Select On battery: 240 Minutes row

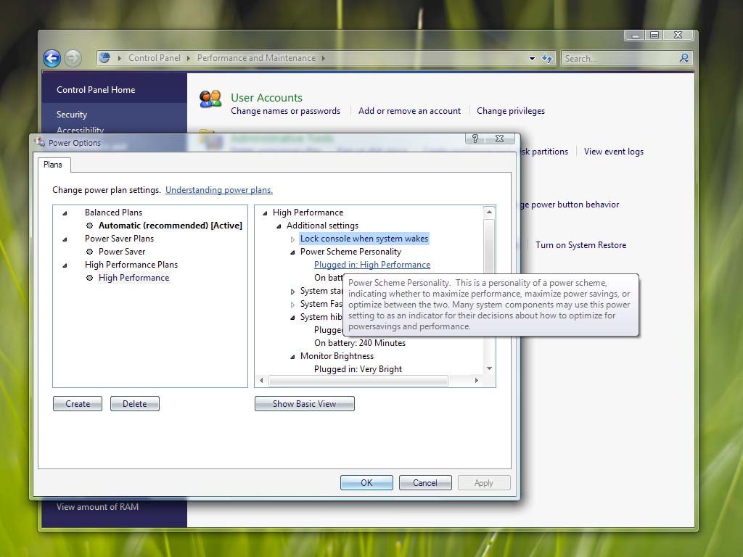click(360, 343)
